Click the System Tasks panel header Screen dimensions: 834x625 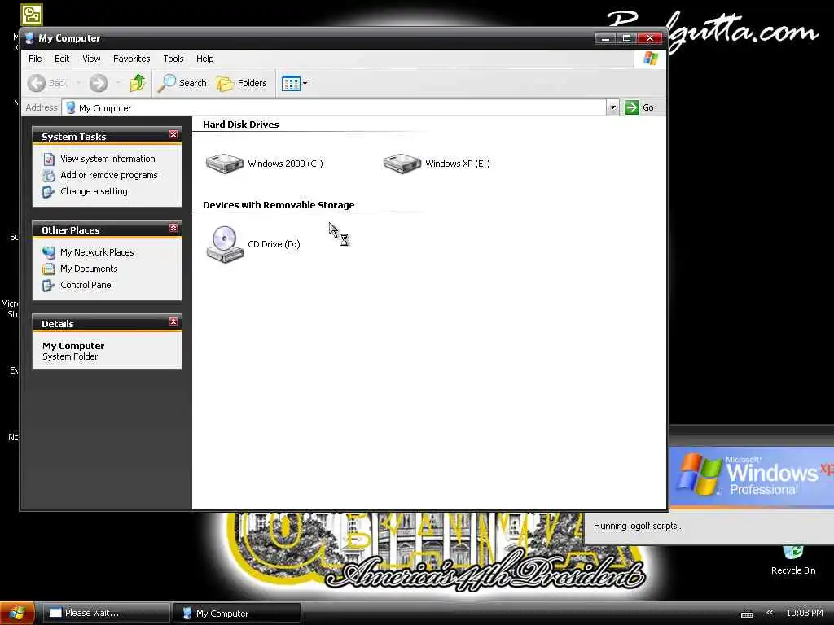(x=107, y=136)
